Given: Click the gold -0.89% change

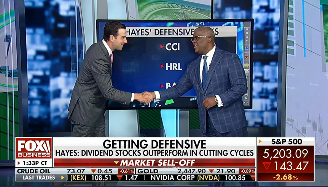Looking at the screenshot, I should click(247, 171).
